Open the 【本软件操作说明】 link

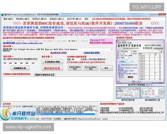(x=92, y=53)
